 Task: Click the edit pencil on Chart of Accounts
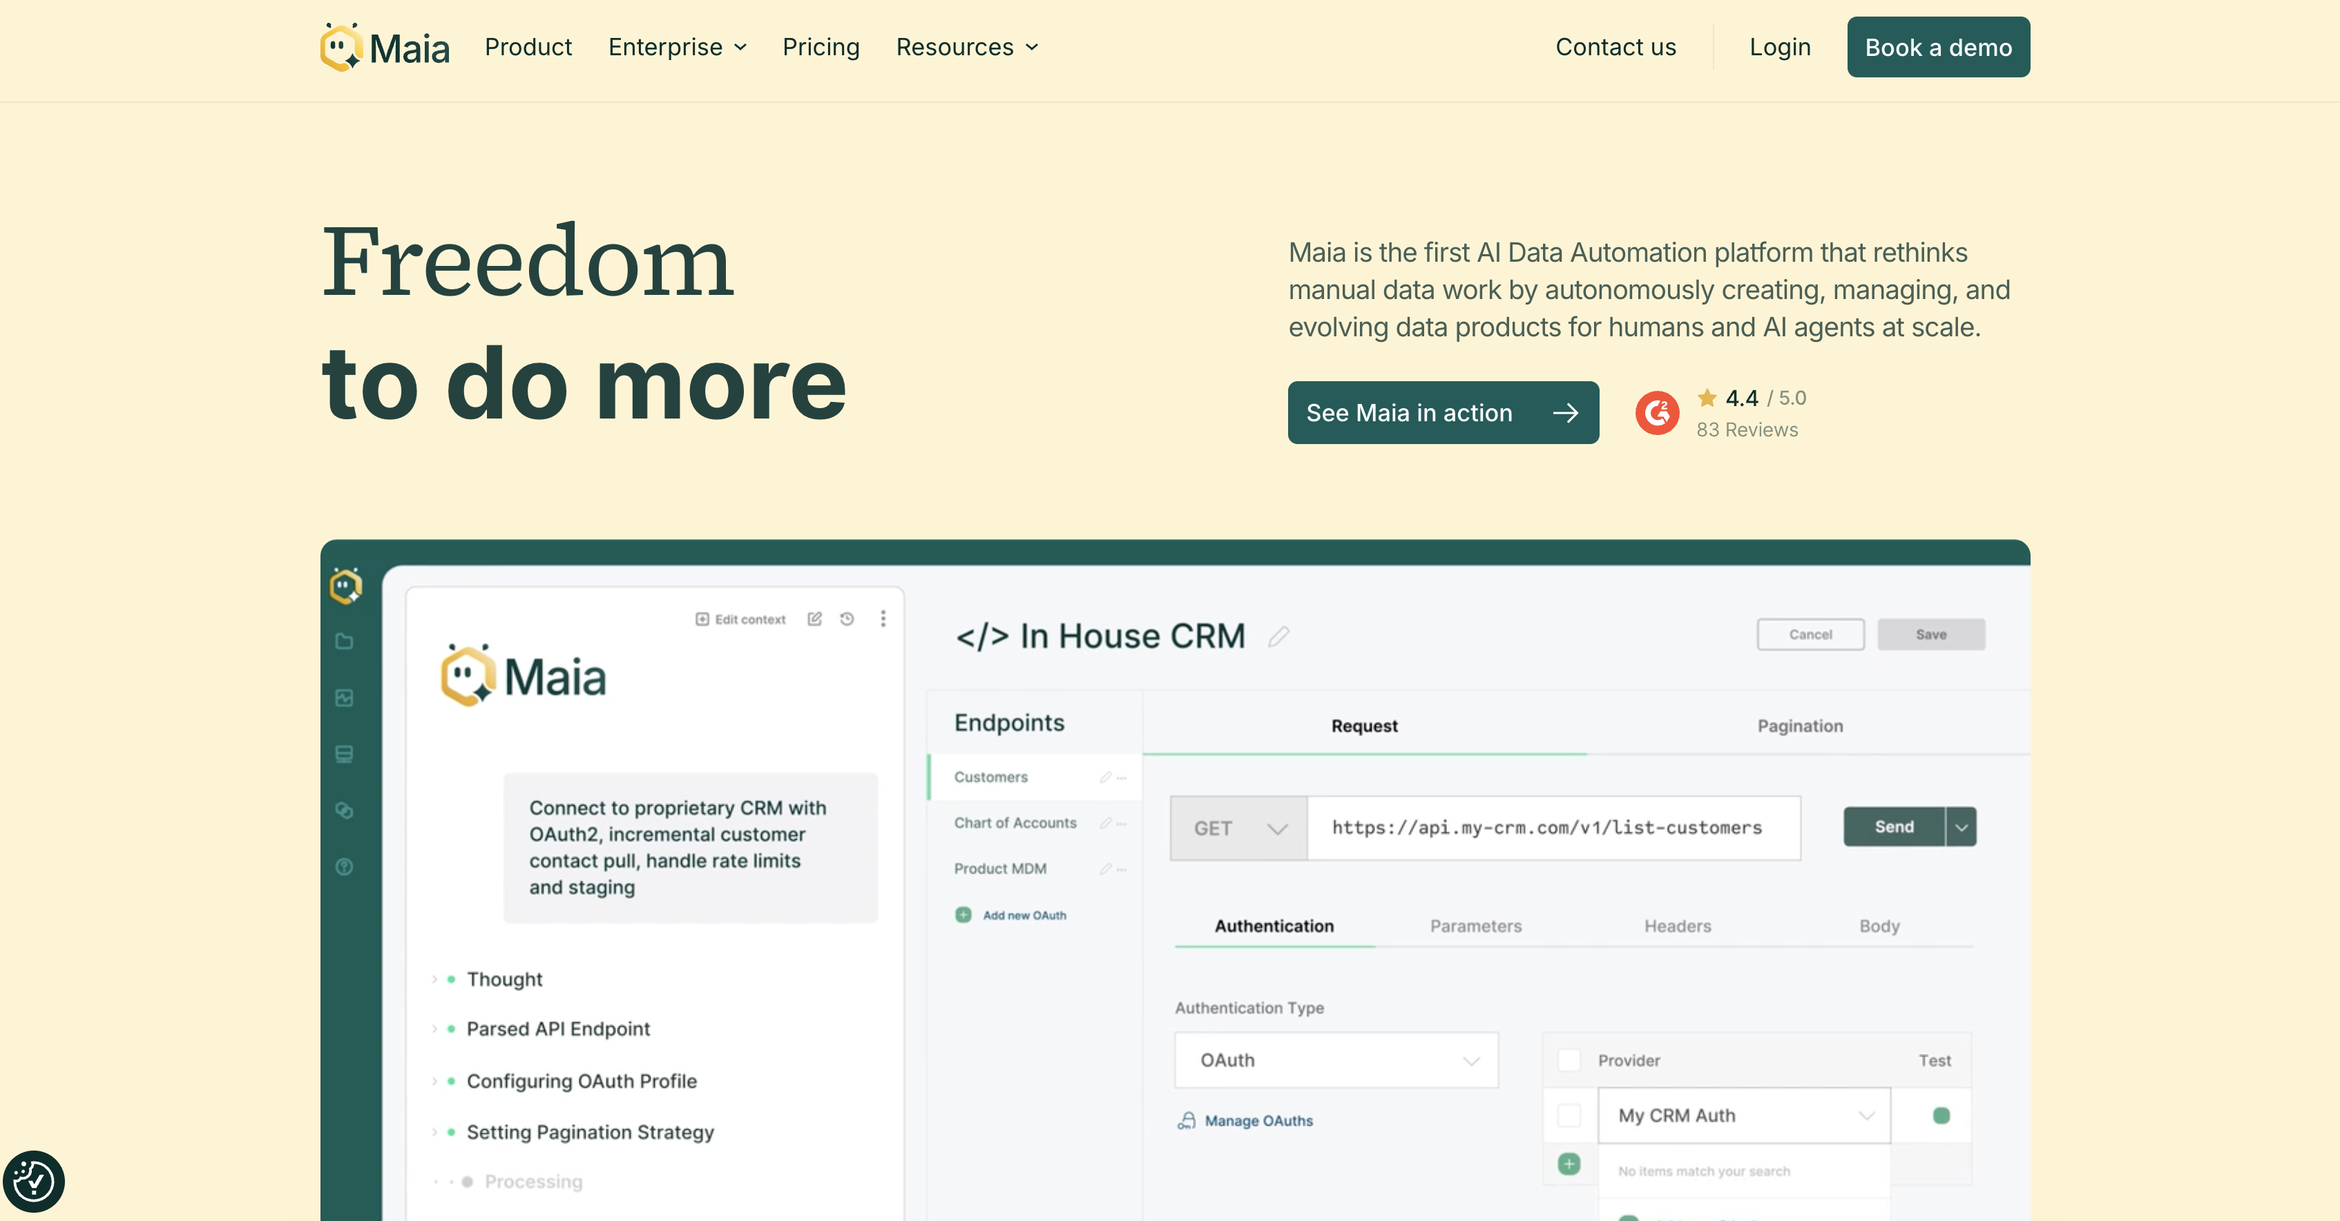1106,823
